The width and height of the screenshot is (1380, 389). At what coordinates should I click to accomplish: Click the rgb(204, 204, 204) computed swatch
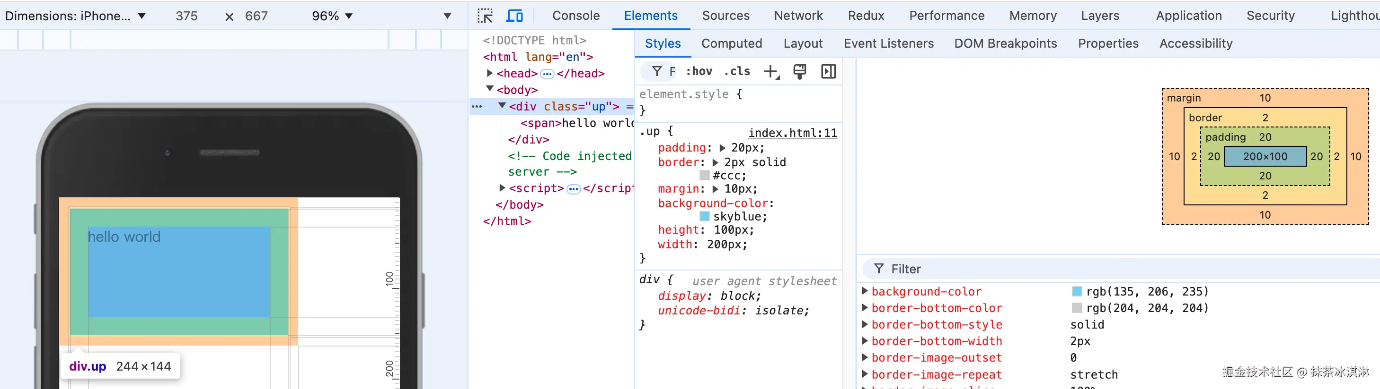1076,308
